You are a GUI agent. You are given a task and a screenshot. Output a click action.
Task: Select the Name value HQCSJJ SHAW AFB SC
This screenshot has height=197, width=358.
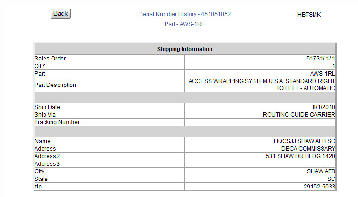click(x=305, y=141)
